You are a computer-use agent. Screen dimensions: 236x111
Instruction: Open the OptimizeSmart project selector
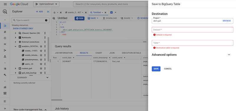(46, 4)
